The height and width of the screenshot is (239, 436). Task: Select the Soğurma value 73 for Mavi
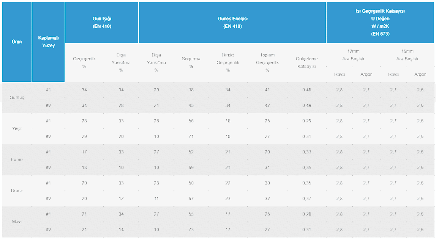[191, 230]
